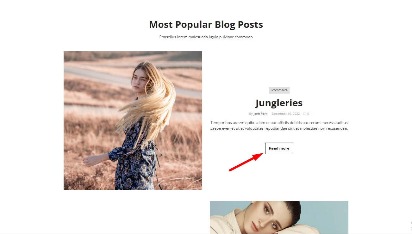Open the second post image of reclining woman
This screenshot has height=234, width=412.
279,217
